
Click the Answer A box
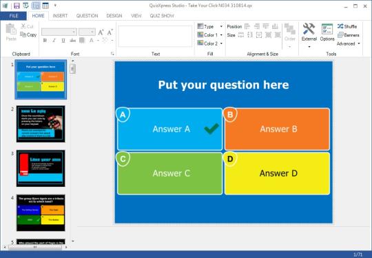170,129
